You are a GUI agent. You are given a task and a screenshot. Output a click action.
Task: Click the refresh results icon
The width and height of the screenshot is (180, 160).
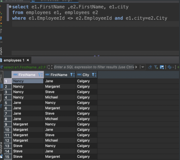(169, 67)
